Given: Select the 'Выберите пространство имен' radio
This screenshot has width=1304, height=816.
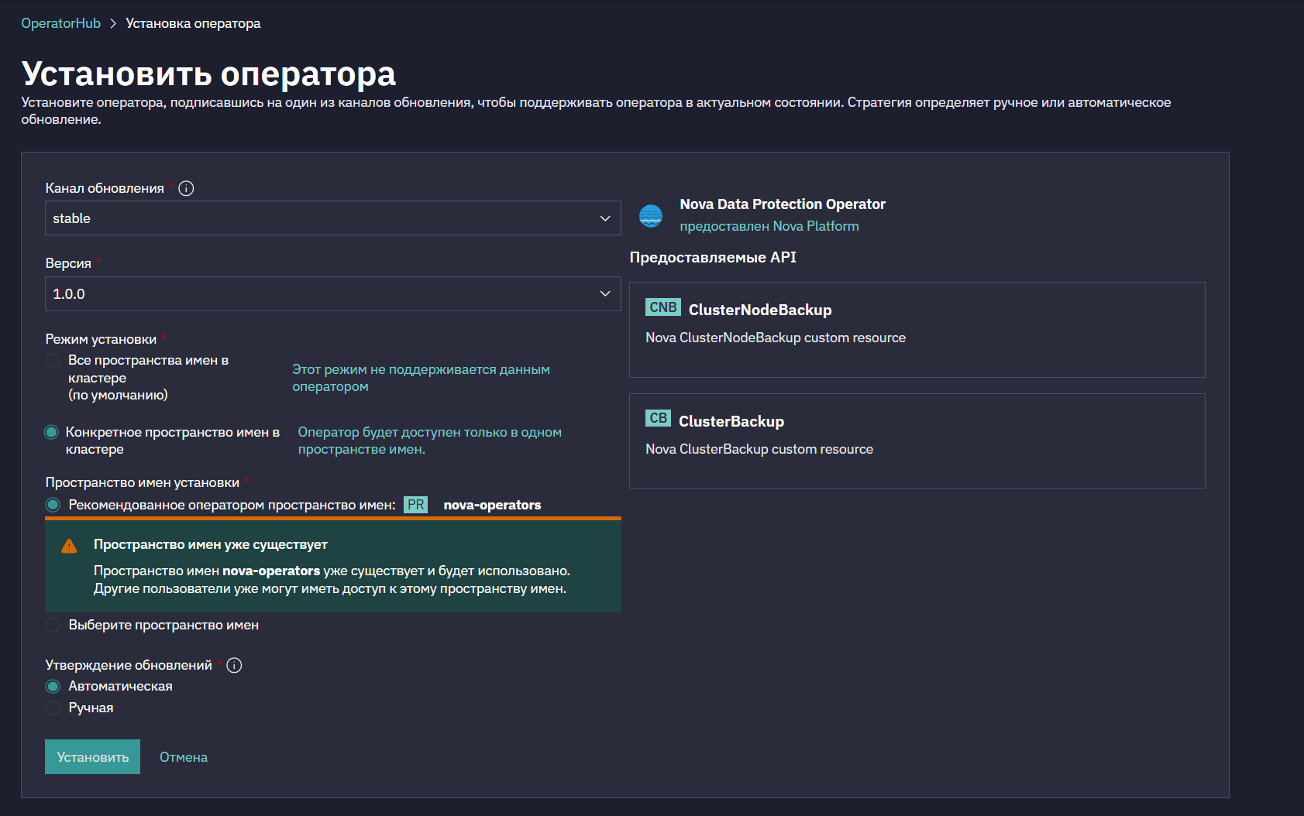Looking at the screenshot, I should pyautogui.click(x=53, y=625).
